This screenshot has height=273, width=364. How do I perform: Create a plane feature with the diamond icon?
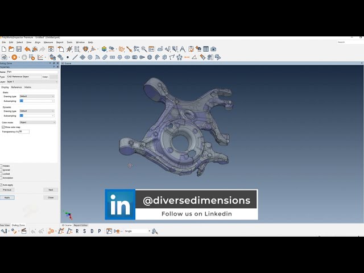click(82, 57)
